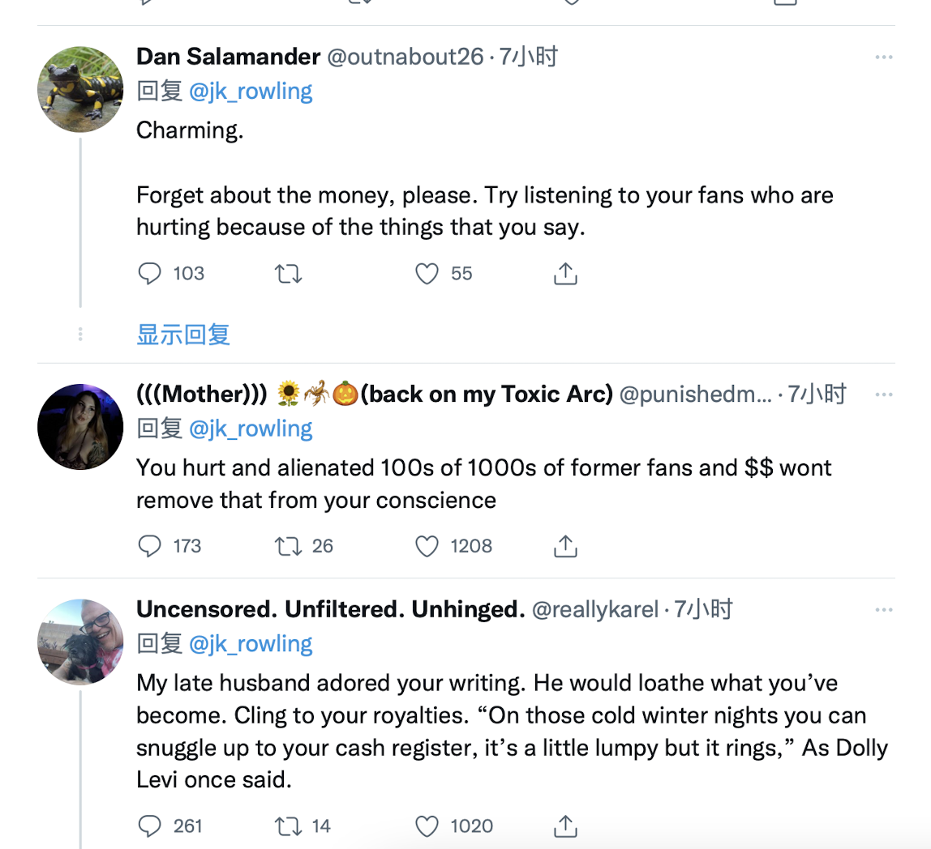Retweet the (((Mother))) tweet
Image resolution: width=931 pixels, height=849 pixels.
[289, 546]
